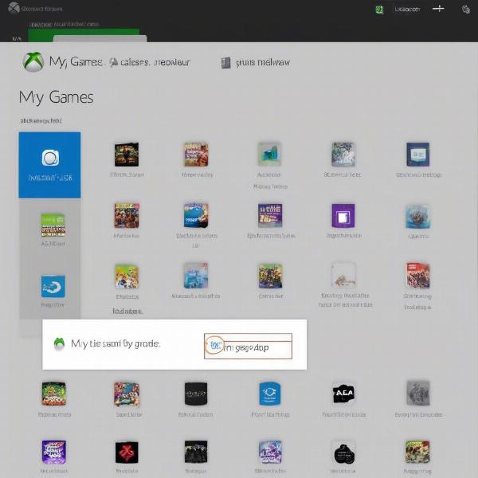Screen dimensions: 478x478
Task: Click the plus icon in the top bar
Action: (438, 9)
